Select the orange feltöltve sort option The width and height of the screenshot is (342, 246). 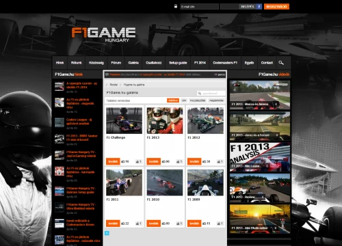tap(173, 100)
